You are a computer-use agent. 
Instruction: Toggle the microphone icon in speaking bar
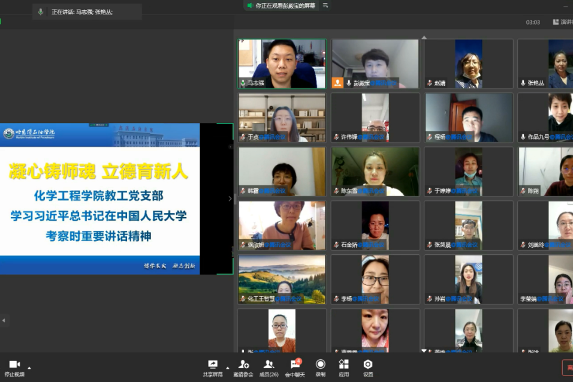41,11
